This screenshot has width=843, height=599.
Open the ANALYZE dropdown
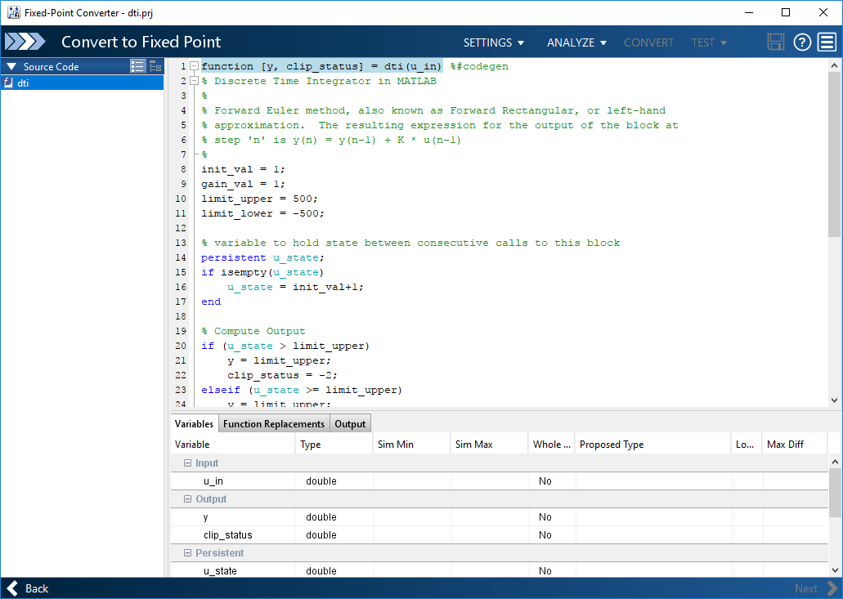(576, 42)
